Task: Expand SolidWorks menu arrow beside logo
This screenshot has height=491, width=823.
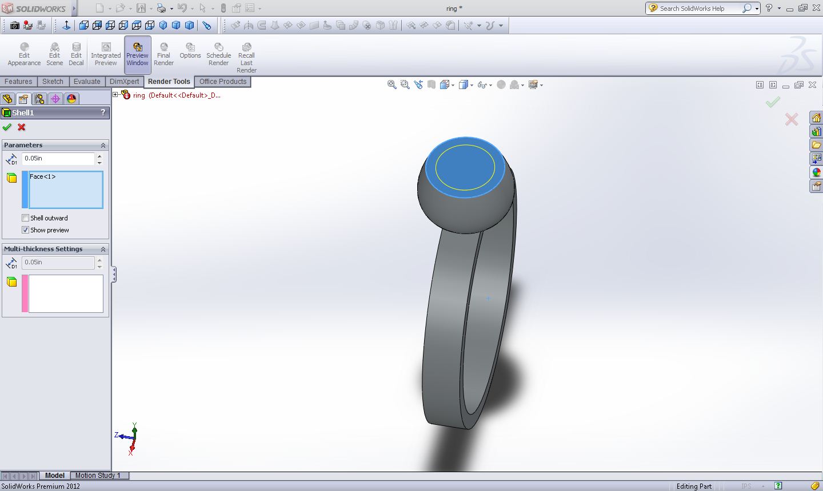Action: coord(74,9)
